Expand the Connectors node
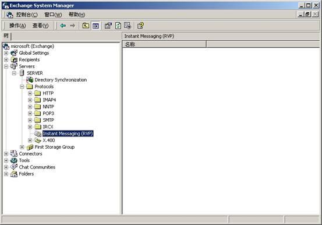The image size is (322, 225). pyautogui.click(x=6, y=154)
